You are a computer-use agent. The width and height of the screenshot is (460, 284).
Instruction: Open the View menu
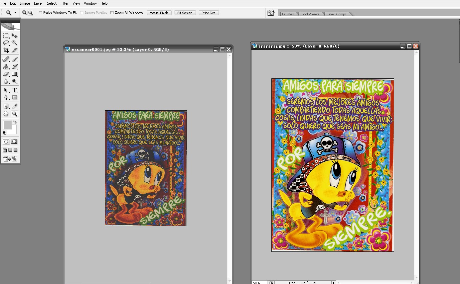76,3
